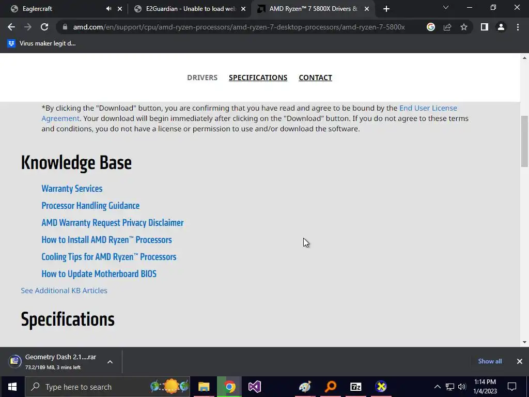This screenshot has width=529, height=397.
Task: Open the volume tray icon
Action: pos(462,387)
